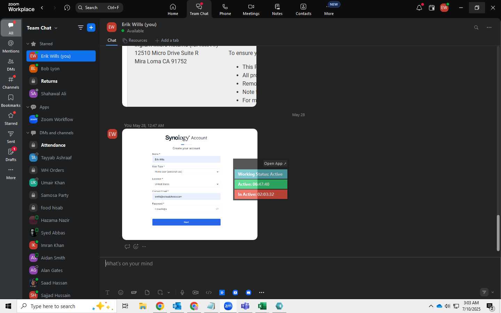Open the Attendance channel
Image resolution: width=501 pixels, height=313 pixels.
(x=61, y=145)
